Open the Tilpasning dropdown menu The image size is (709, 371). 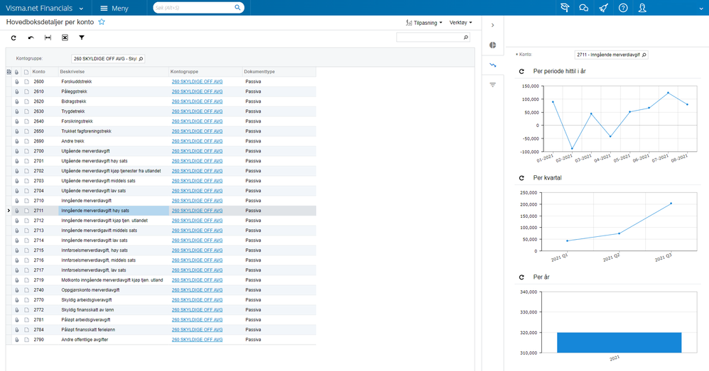[424, 23]
